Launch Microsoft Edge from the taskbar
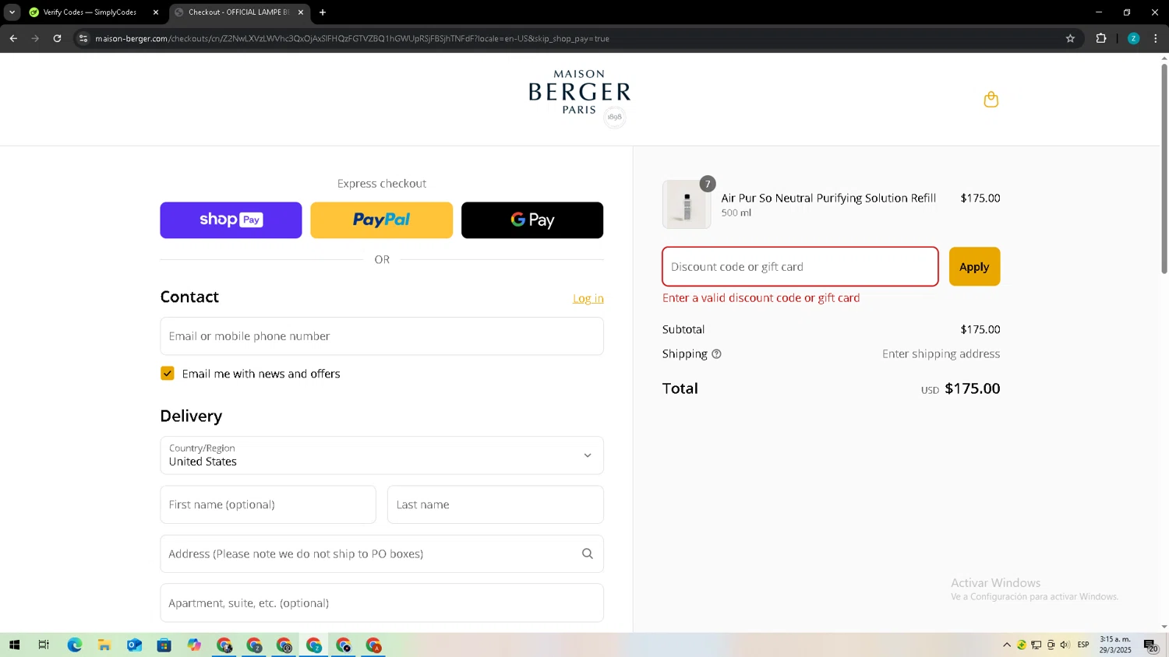The image size is (1169, 657). [x=74, y=645]
